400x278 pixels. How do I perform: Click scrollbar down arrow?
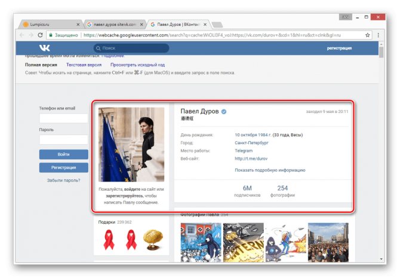coord(381,259)
